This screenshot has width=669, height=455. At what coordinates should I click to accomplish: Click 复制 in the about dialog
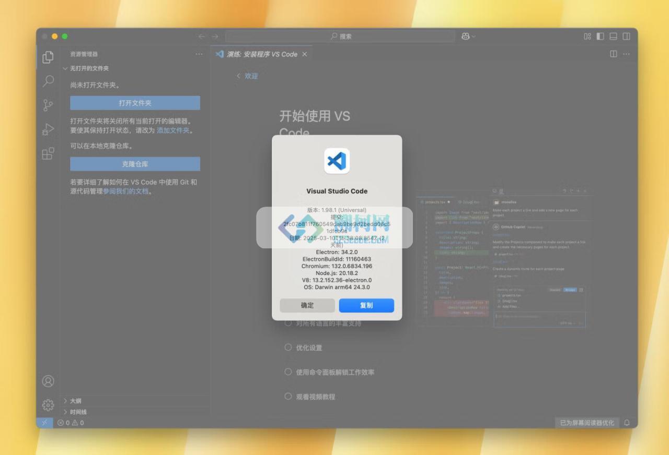coord(366,305)
